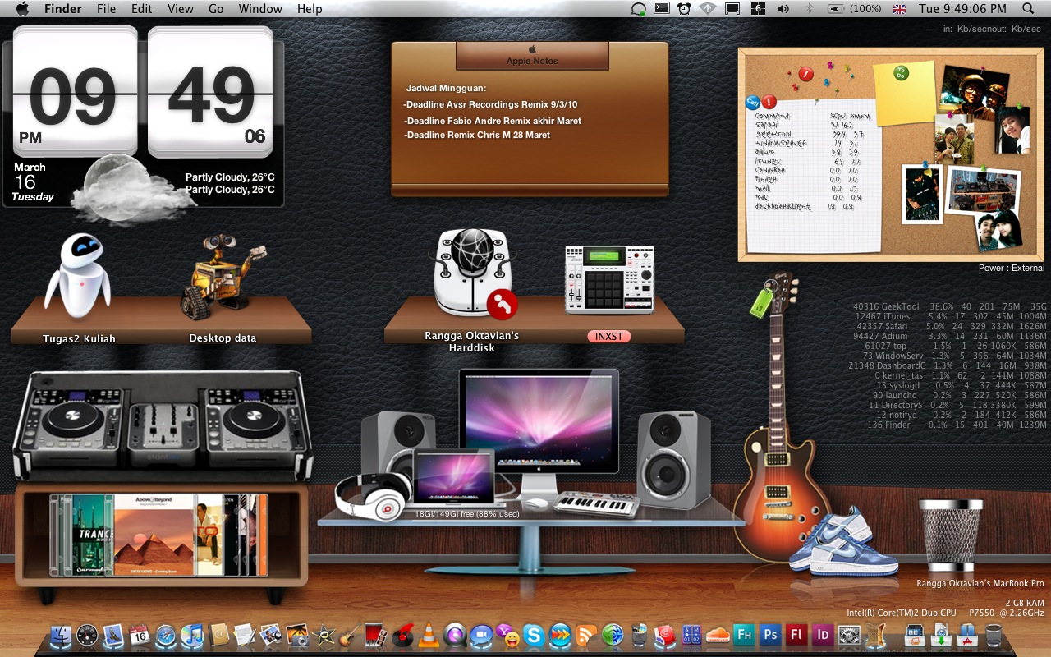Open Finder from the Dock
Screen dimensions: 1051x657
61,635
